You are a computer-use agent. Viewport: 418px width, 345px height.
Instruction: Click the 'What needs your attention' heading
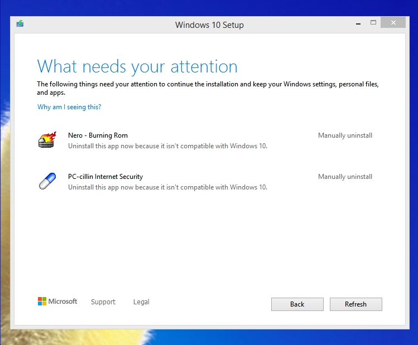(x=137, y=66)
